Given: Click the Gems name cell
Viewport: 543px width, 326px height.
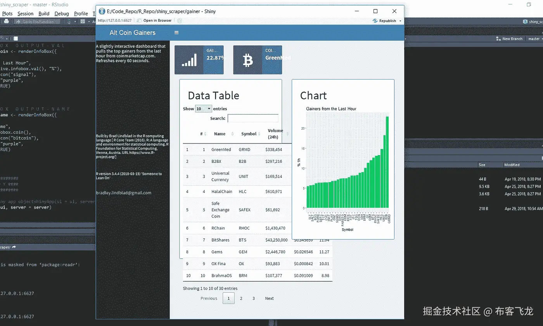Looking at the screenshot, I should 217,252.
